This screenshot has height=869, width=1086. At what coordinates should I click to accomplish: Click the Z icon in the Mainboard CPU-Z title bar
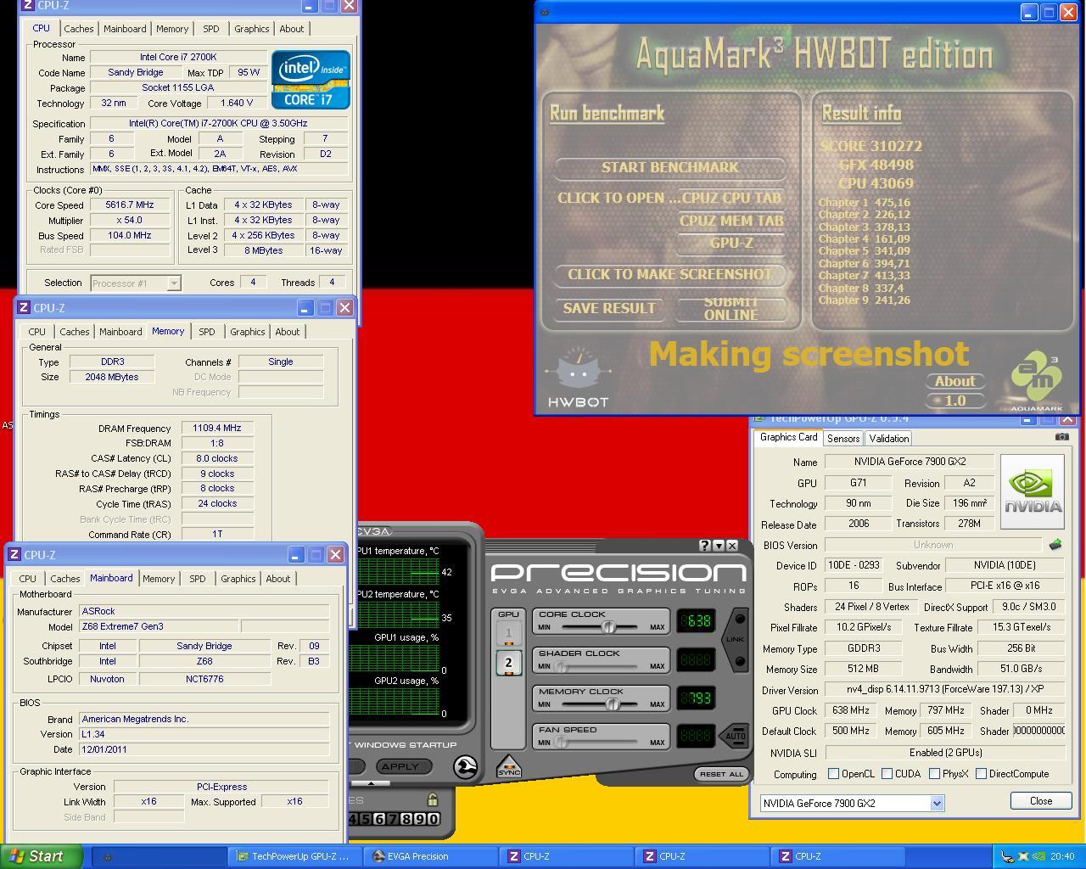point(14,554)
